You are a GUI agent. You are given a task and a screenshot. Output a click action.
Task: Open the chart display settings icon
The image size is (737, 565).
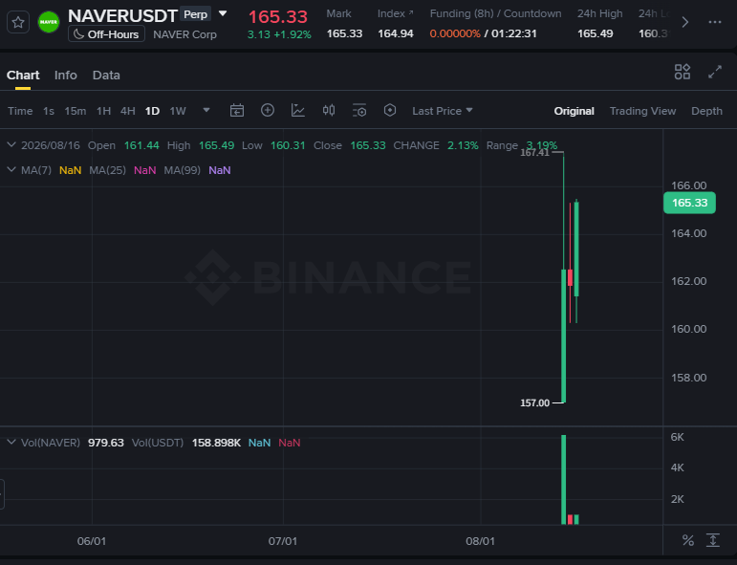pos(359,111)
